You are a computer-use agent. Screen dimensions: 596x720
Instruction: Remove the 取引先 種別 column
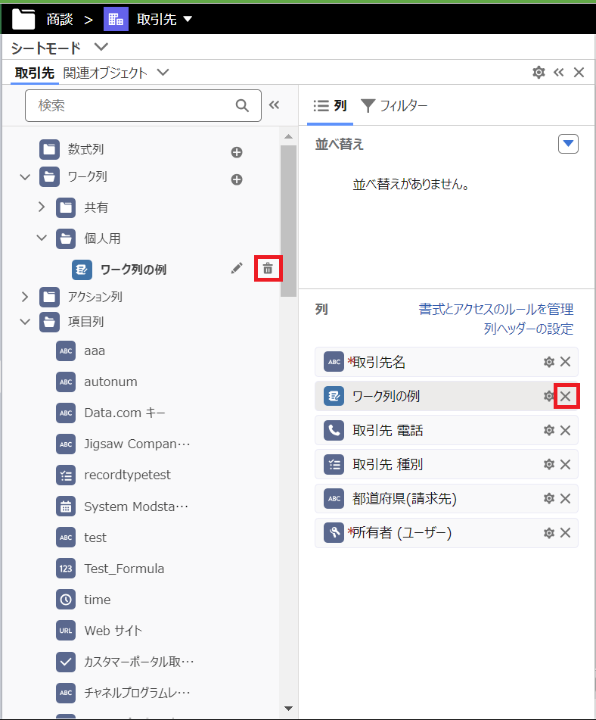pos(565,464)
